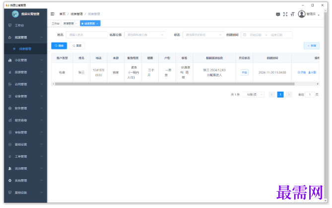Click the calendar icon in the date range field
The height and width of the screenshot is (208, 332).
(245, 35)
